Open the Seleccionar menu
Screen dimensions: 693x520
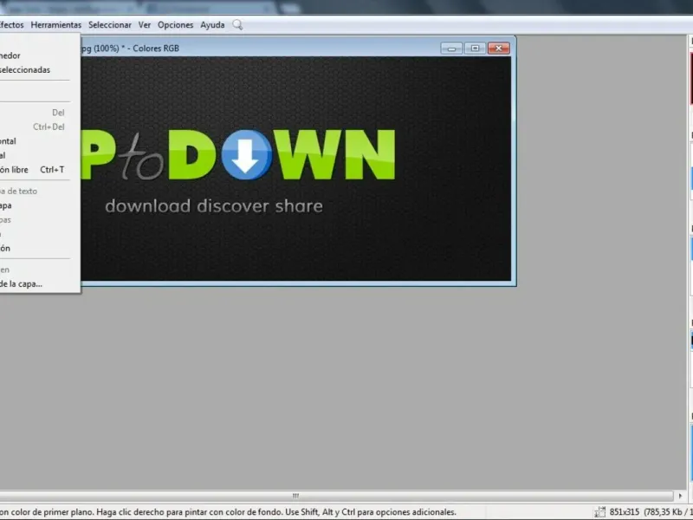pyautogui.click(x=110, y=25)
